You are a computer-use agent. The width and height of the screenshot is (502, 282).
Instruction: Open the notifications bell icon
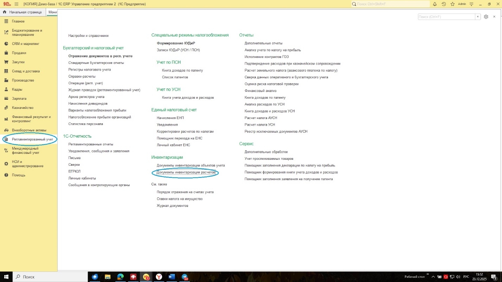point(435,4)
